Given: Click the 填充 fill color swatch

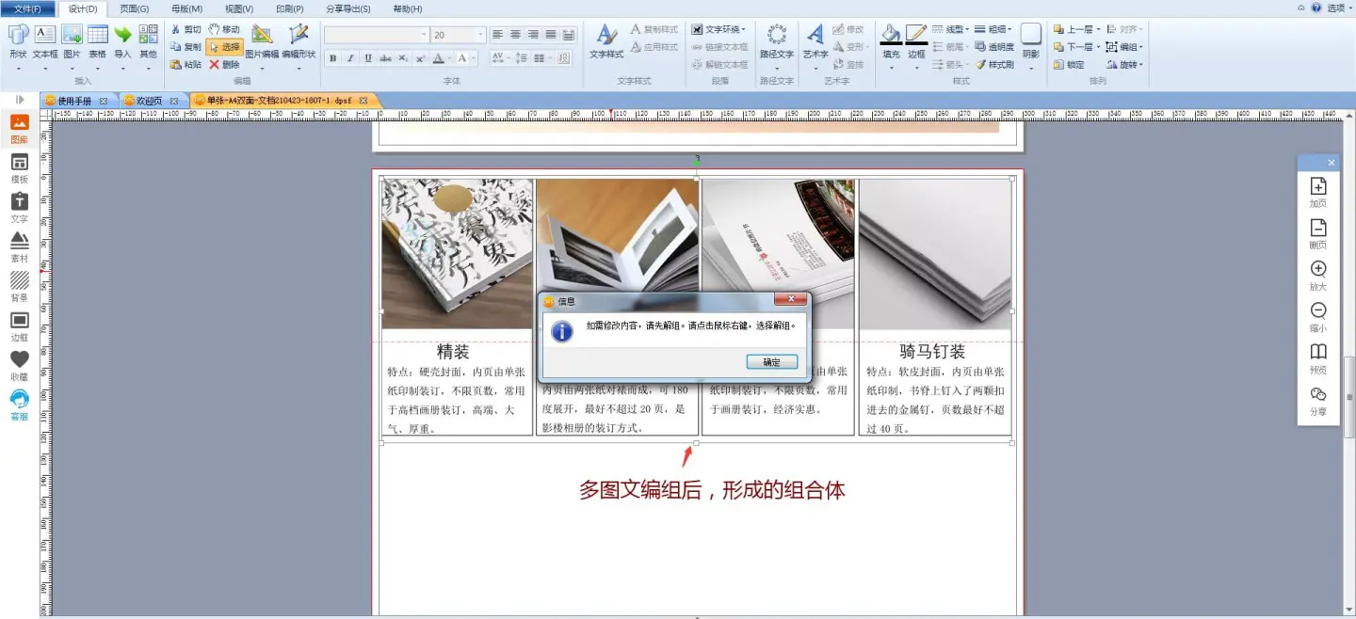Looking at the screenshot, I should [x=891, y=36].
